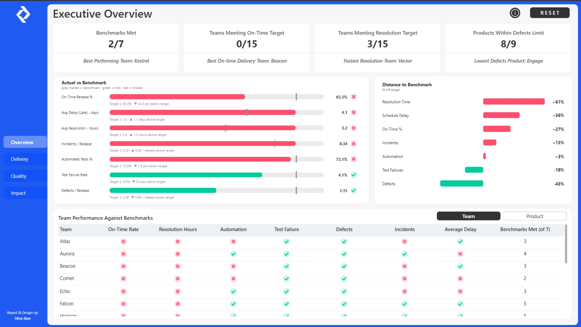This screenshot has height=327, width=581.
Task: Select the Team view toggle
Action: [468, 216]
